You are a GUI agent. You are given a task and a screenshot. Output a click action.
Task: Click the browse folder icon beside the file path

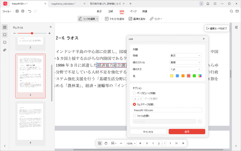pos(200,122)
